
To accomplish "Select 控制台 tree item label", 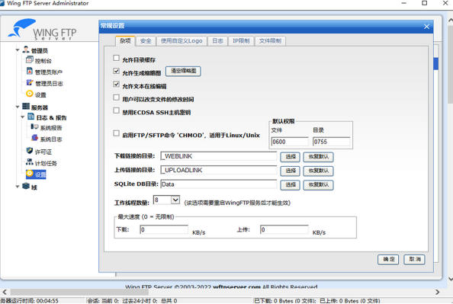I will point(43,61).
